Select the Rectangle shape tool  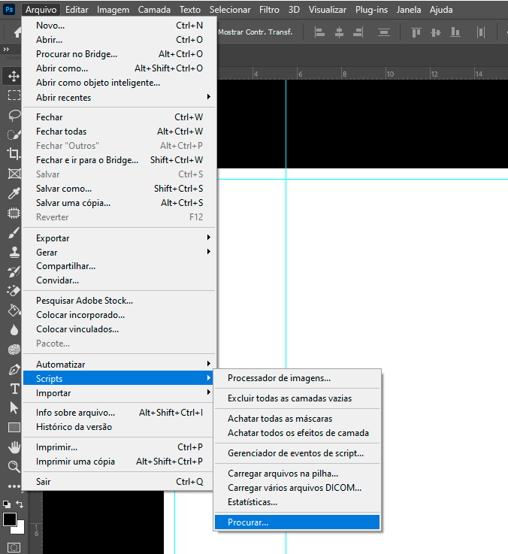click(14, 428)
